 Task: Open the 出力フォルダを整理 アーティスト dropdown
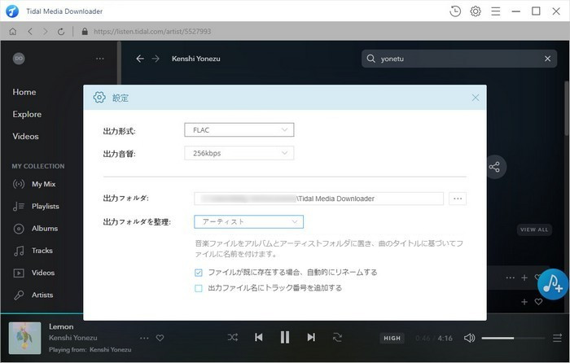(x=248, y=221)
